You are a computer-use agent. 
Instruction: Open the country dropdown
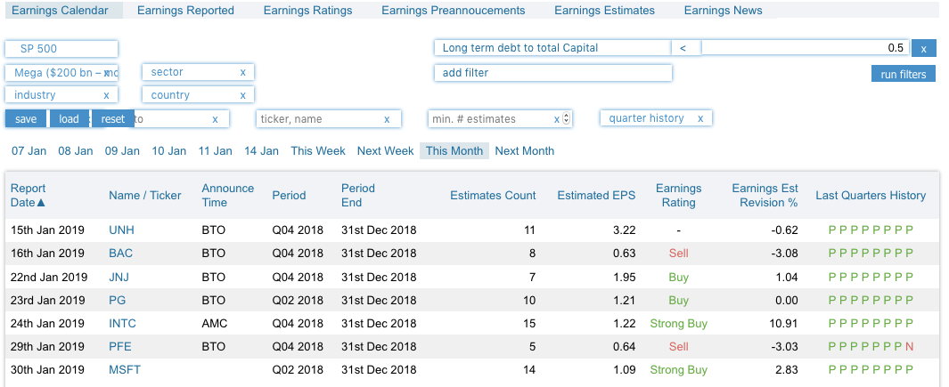(198, 95)
